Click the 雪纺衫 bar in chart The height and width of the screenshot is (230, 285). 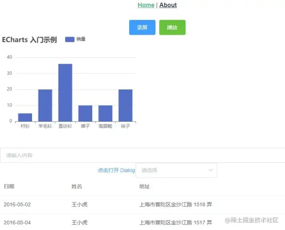65,93
